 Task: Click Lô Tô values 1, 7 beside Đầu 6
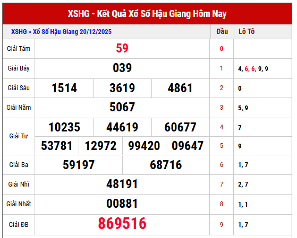point(243,165)
